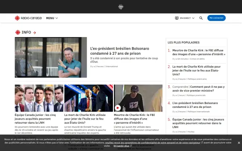Click 'Crimes et délits' category tag
The image size is (242, 151).
pyautogui.click(x=197, y=59)
